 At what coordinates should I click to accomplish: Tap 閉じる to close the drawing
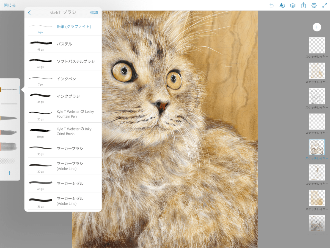point(10,6)
